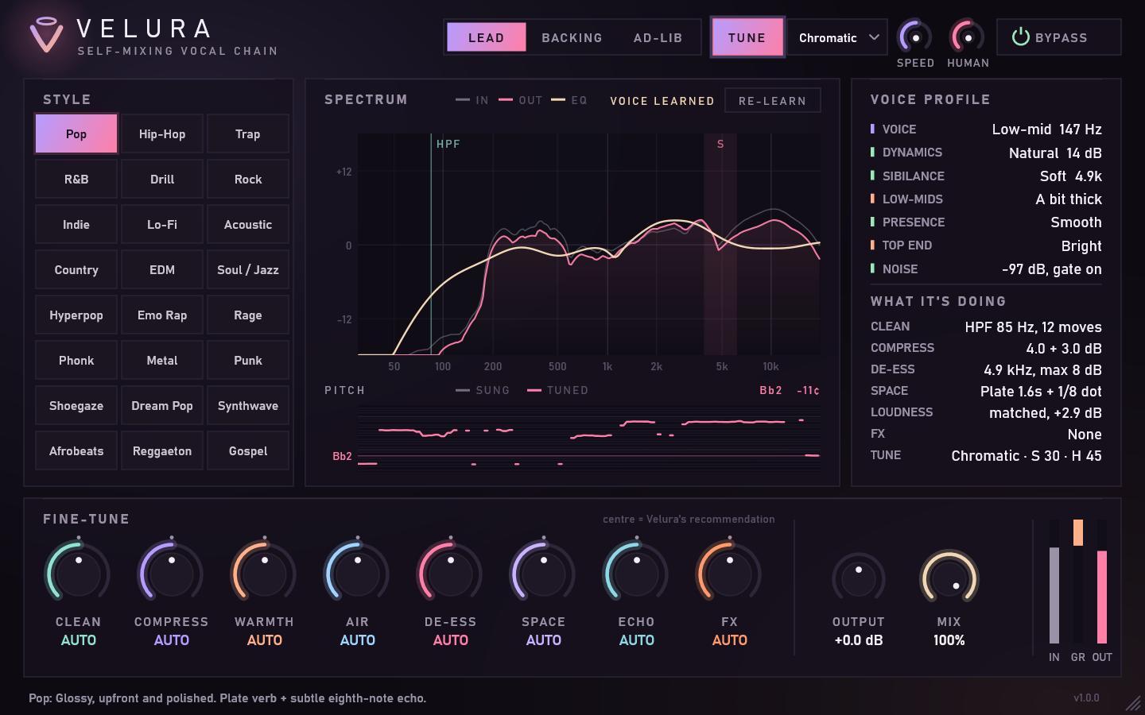
Task: Select the Afrobeats style
Action: click(76, 450)
